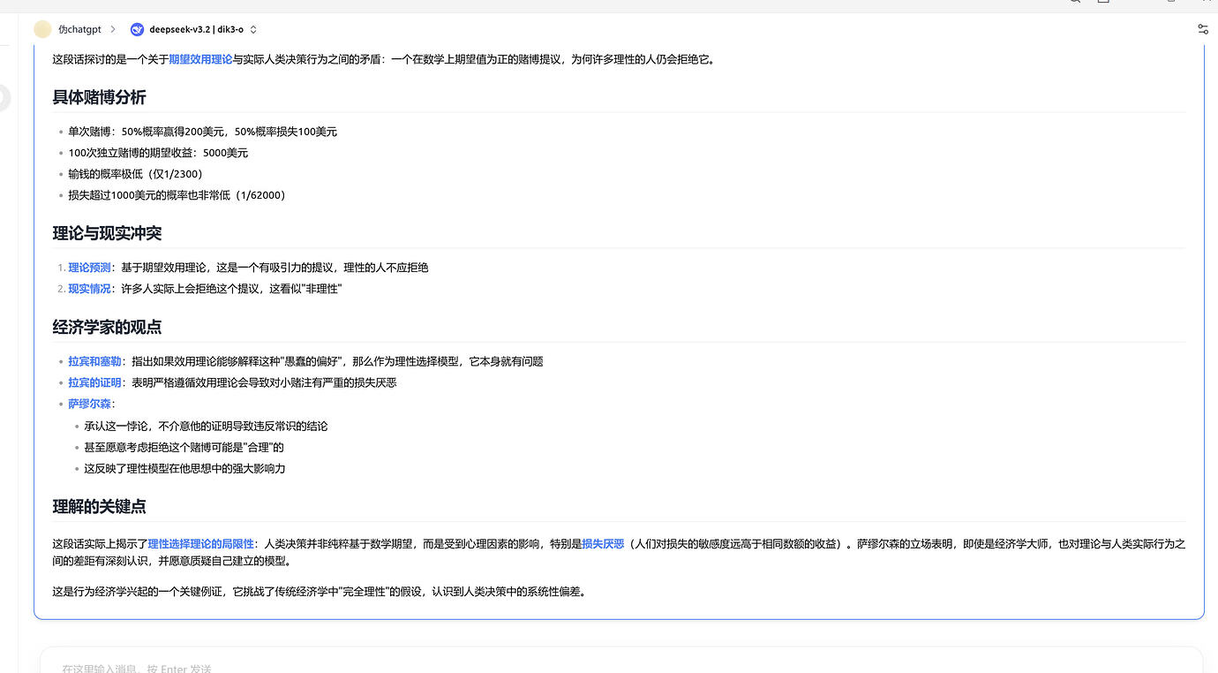Click the blue 理性选择理论的局限性 text
The image size is (1218, 673).
pos(200,544)
